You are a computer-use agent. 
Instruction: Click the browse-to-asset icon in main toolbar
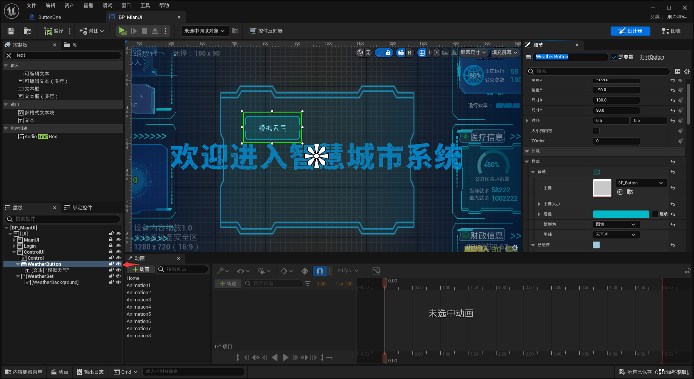[27, 31]
